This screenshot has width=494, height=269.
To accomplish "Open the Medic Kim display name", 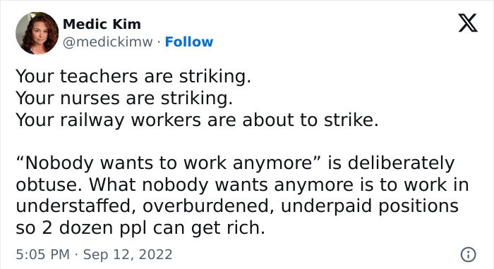I will [x=102, y=24].
